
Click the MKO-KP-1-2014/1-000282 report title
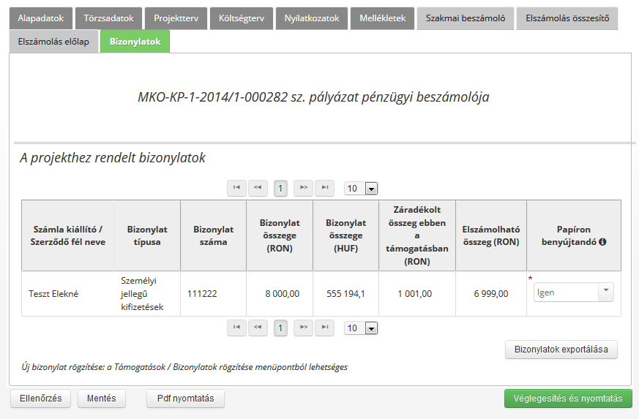[x=313, y=97]
